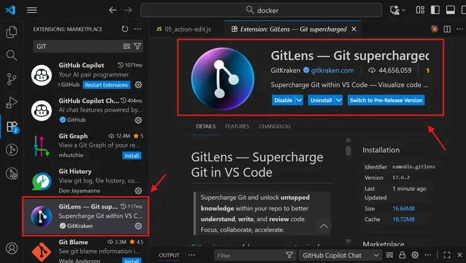Click the 16.64MB size link
Image resolution: width=466 pixels, height=263 pixels.
(403, 208)
